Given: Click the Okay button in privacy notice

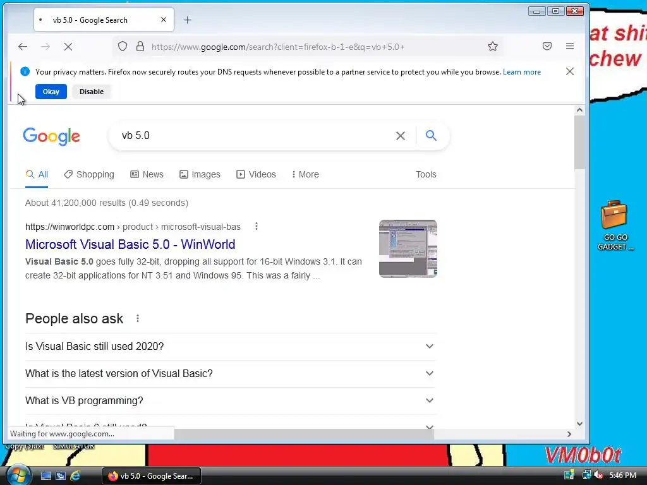Looking at the screenshot, I should coord(51,92).
